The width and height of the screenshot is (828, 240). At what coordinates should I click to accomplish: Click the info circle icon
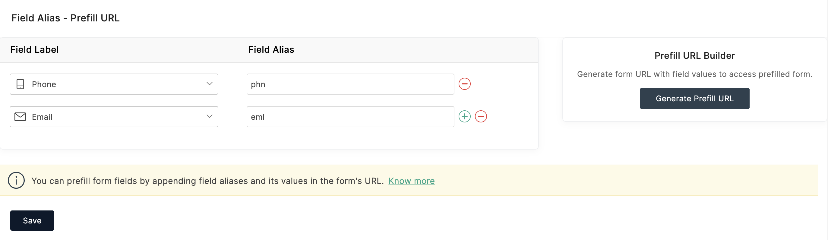(16, 180)
